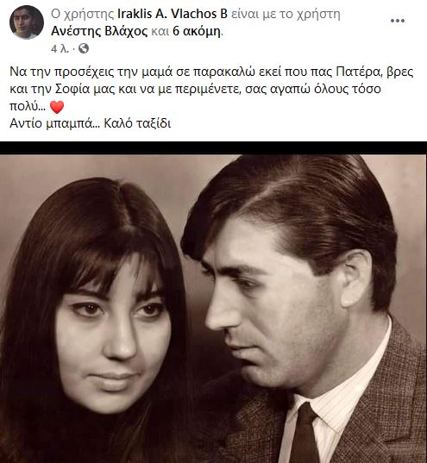Image resolution: width=427 pixels, height=463 pixels.
Task: Open the poster's profile picture avatar
Action: pos(27,22)
